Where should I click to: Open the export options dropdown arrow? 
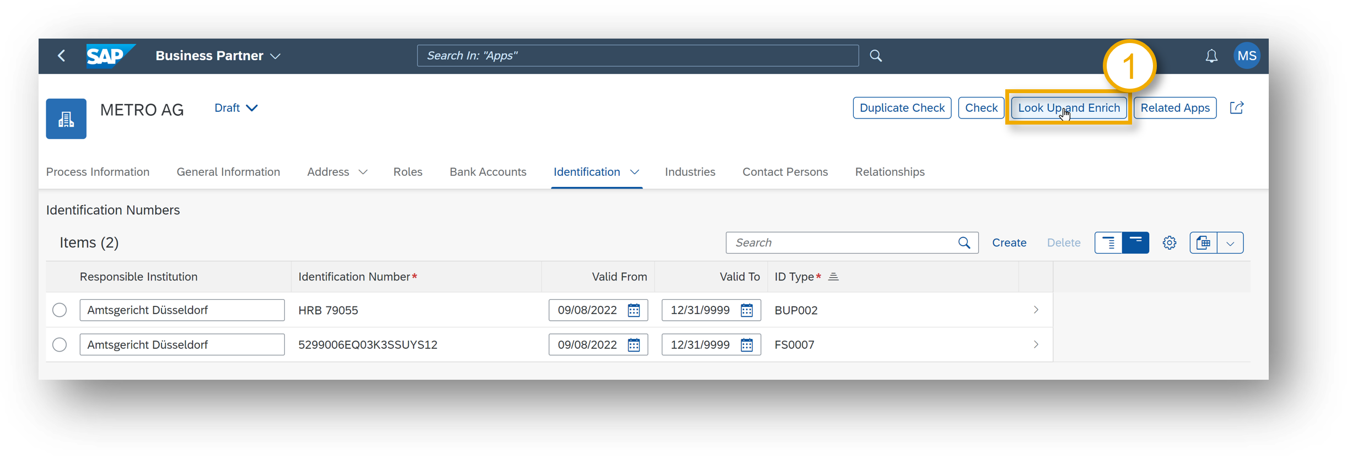tap(1230, 243)
